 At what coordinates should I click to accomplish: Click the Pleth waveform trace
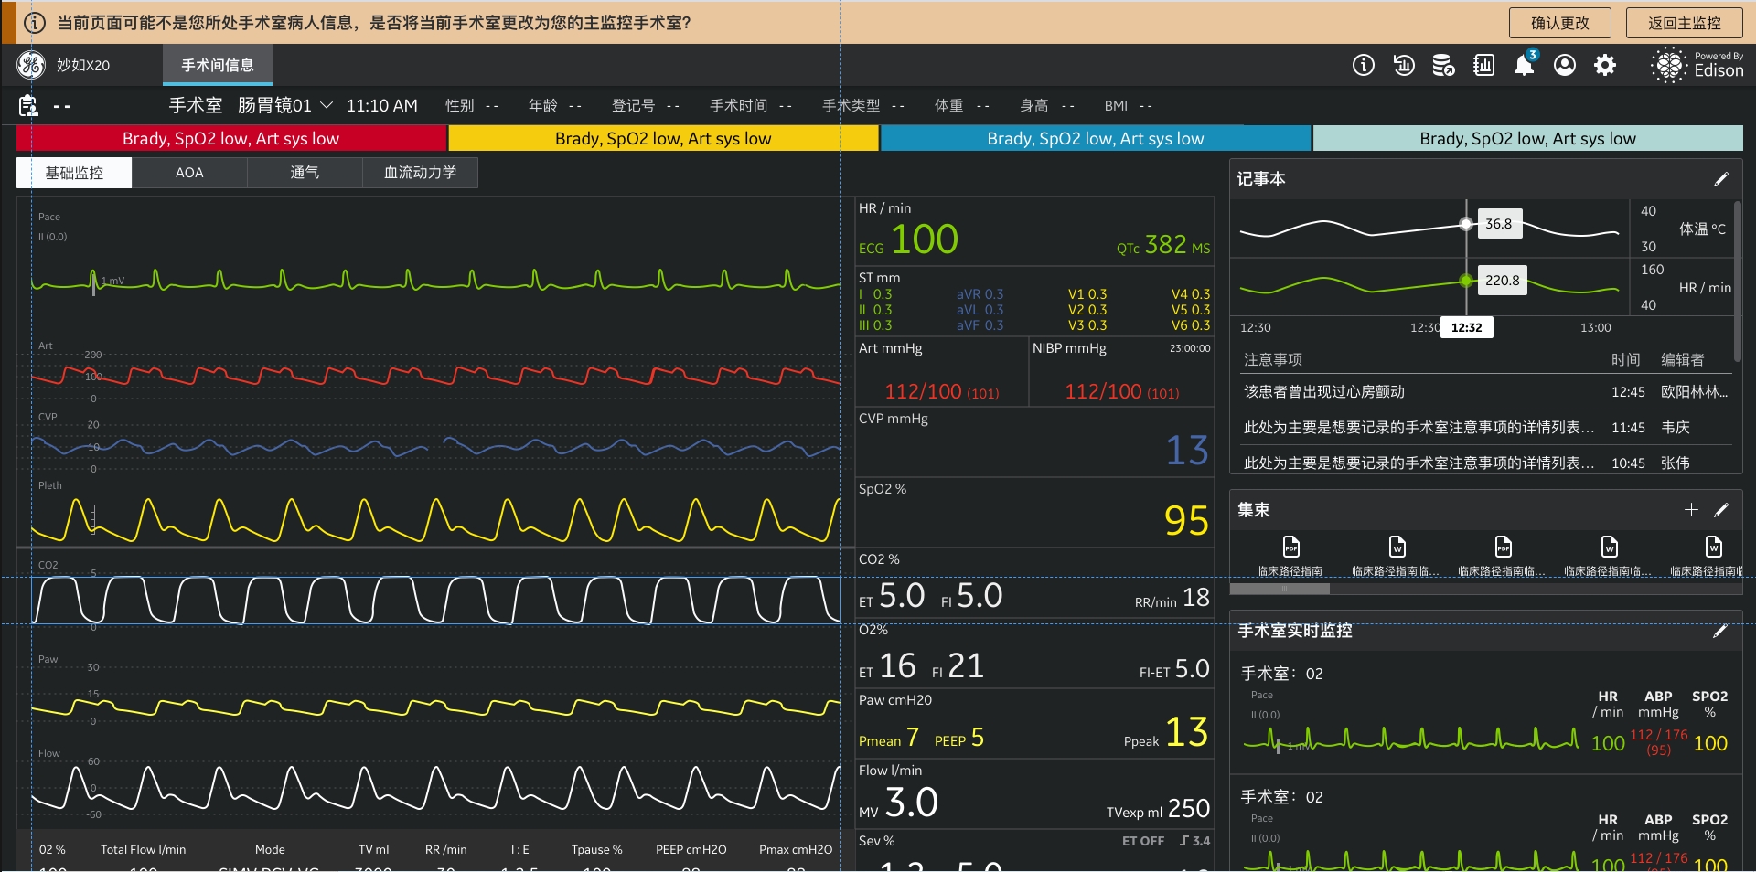pos(435,519)
